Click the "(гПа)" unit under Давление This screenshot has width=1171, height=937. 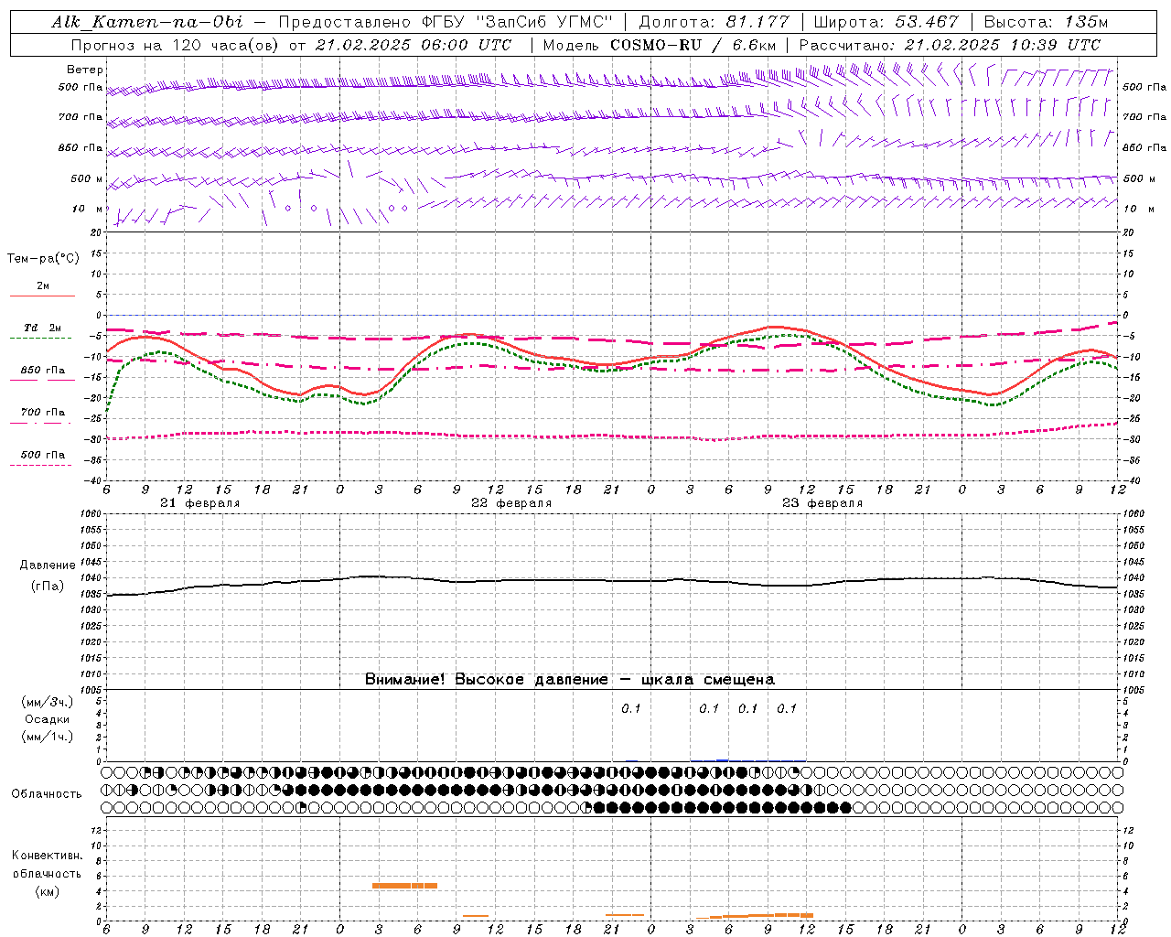click(x=48, y=587)
